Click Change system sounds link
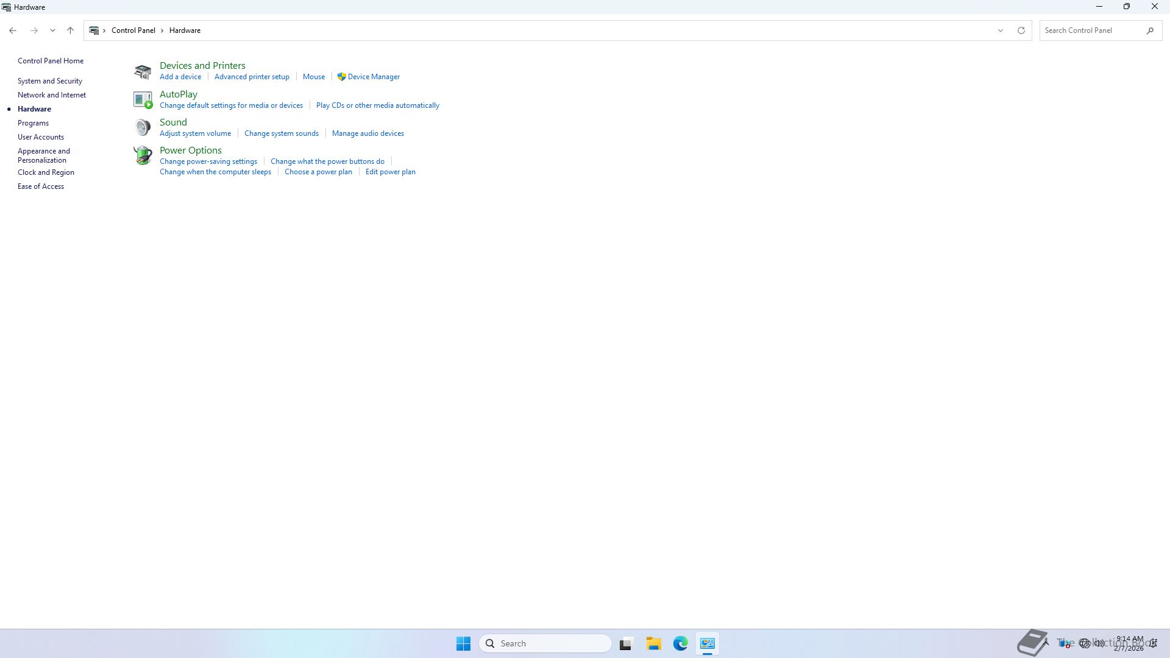 281,133
